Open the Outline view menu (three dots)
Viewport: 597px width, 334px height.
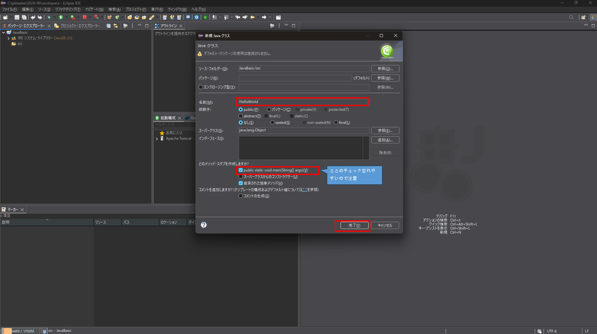(279, 26)
